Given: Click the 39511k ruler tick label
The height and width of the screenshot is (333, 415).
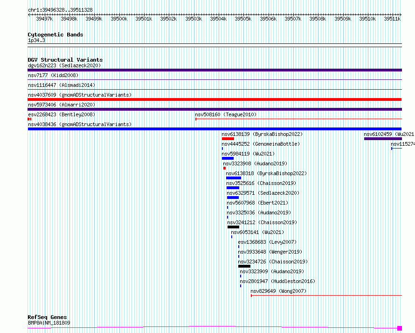Looking at the screenshot, I should coord(392,19).
